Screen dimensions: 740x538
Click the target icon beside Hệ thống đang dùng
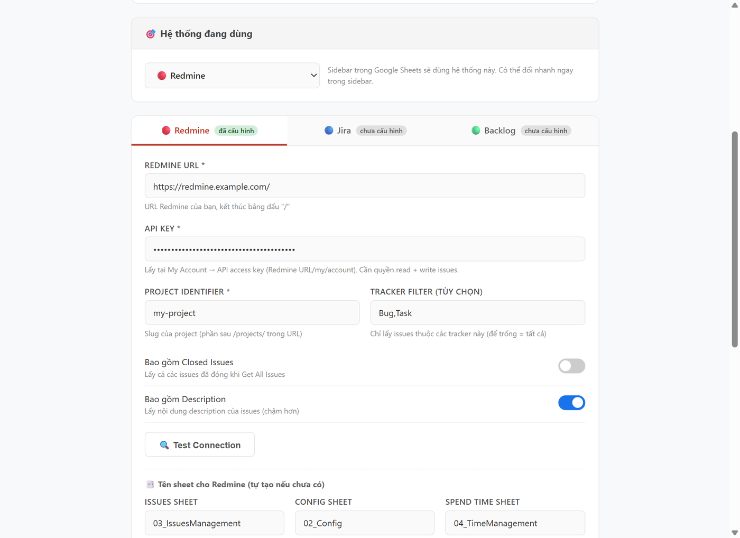tap(151, 34)
